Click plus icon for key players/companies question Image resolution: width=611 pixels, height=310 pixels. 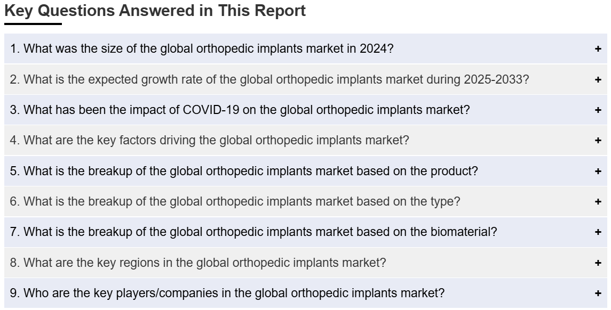pyautogui.click(x=598, y=293)
